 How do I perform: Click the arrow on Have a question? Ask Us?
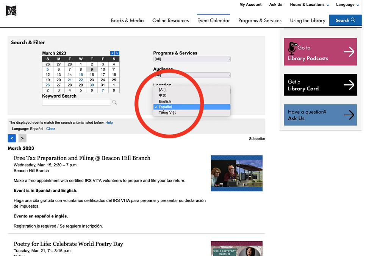click(349, 115)
